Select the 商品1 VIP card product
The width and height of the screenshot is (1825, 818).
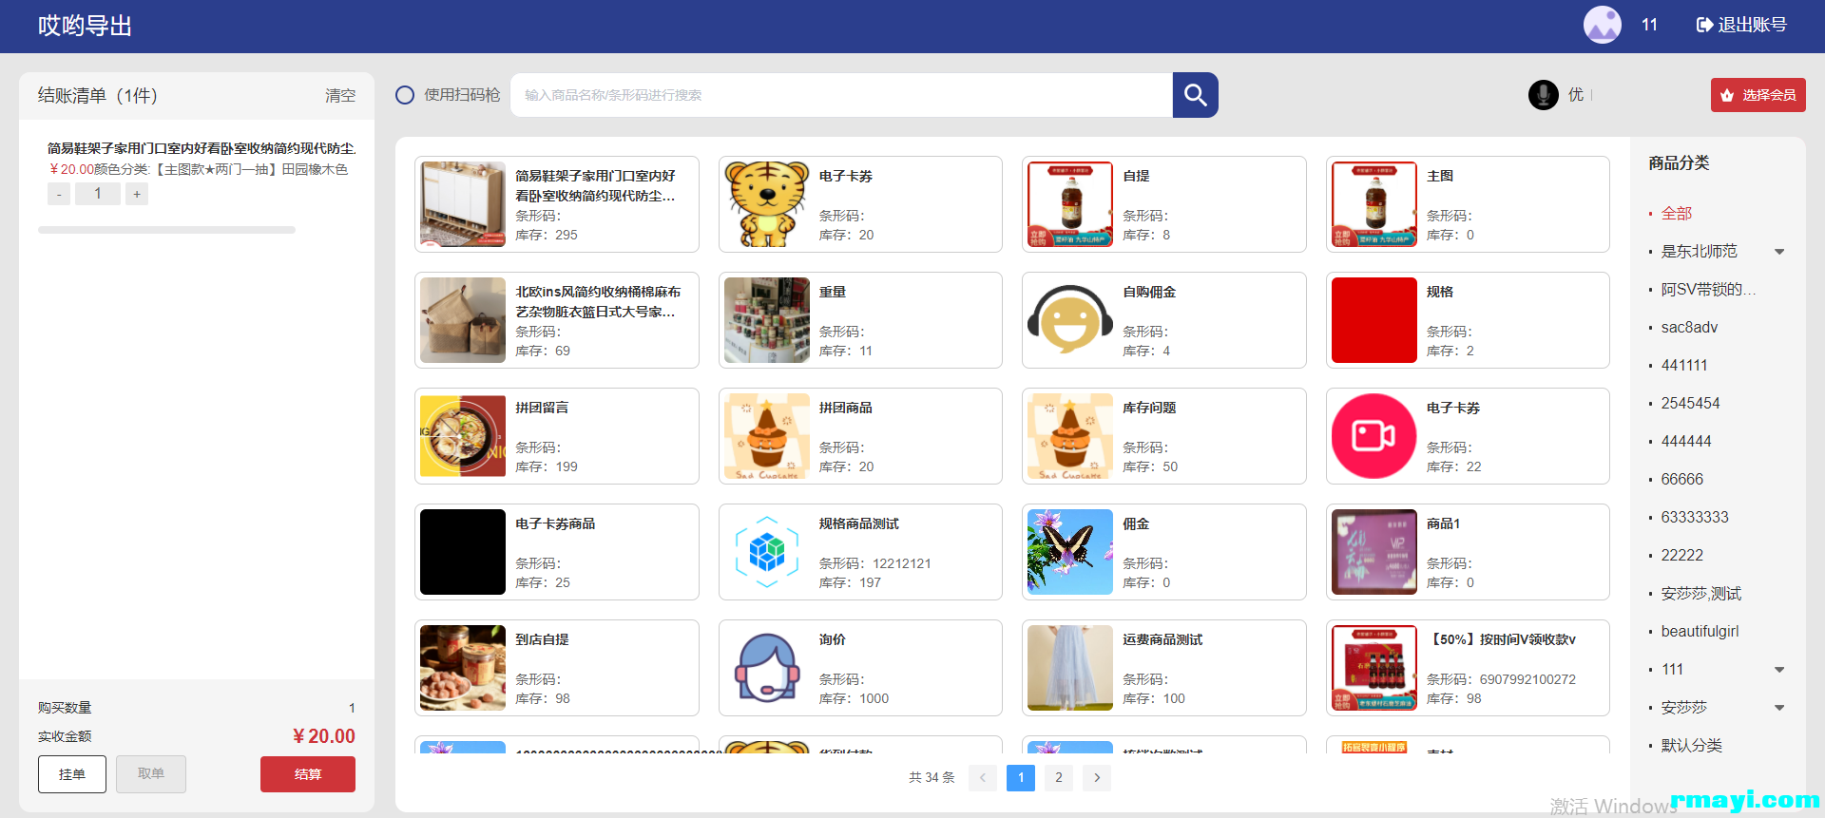1374,552
